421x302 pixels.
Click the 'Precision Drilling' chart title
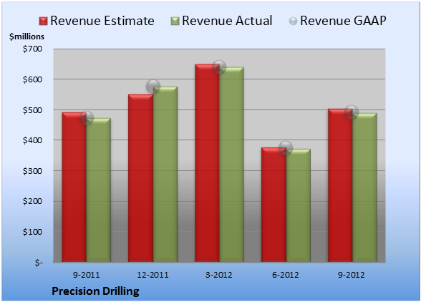(x=95, y=291)
